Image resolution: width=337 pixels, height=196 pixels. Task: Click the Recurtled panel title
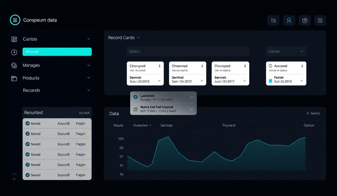[33, 113]
